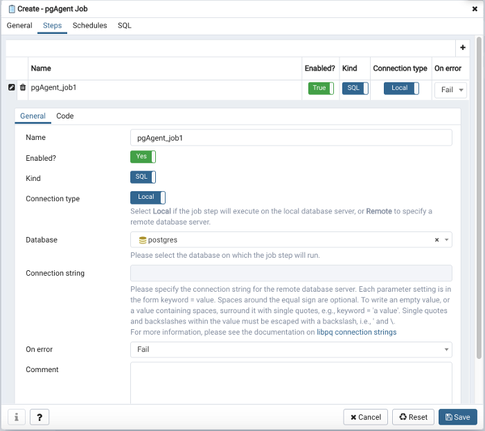Click the Connection string input field
Viewport: 485px width, 431px height.
click(291, 273)
